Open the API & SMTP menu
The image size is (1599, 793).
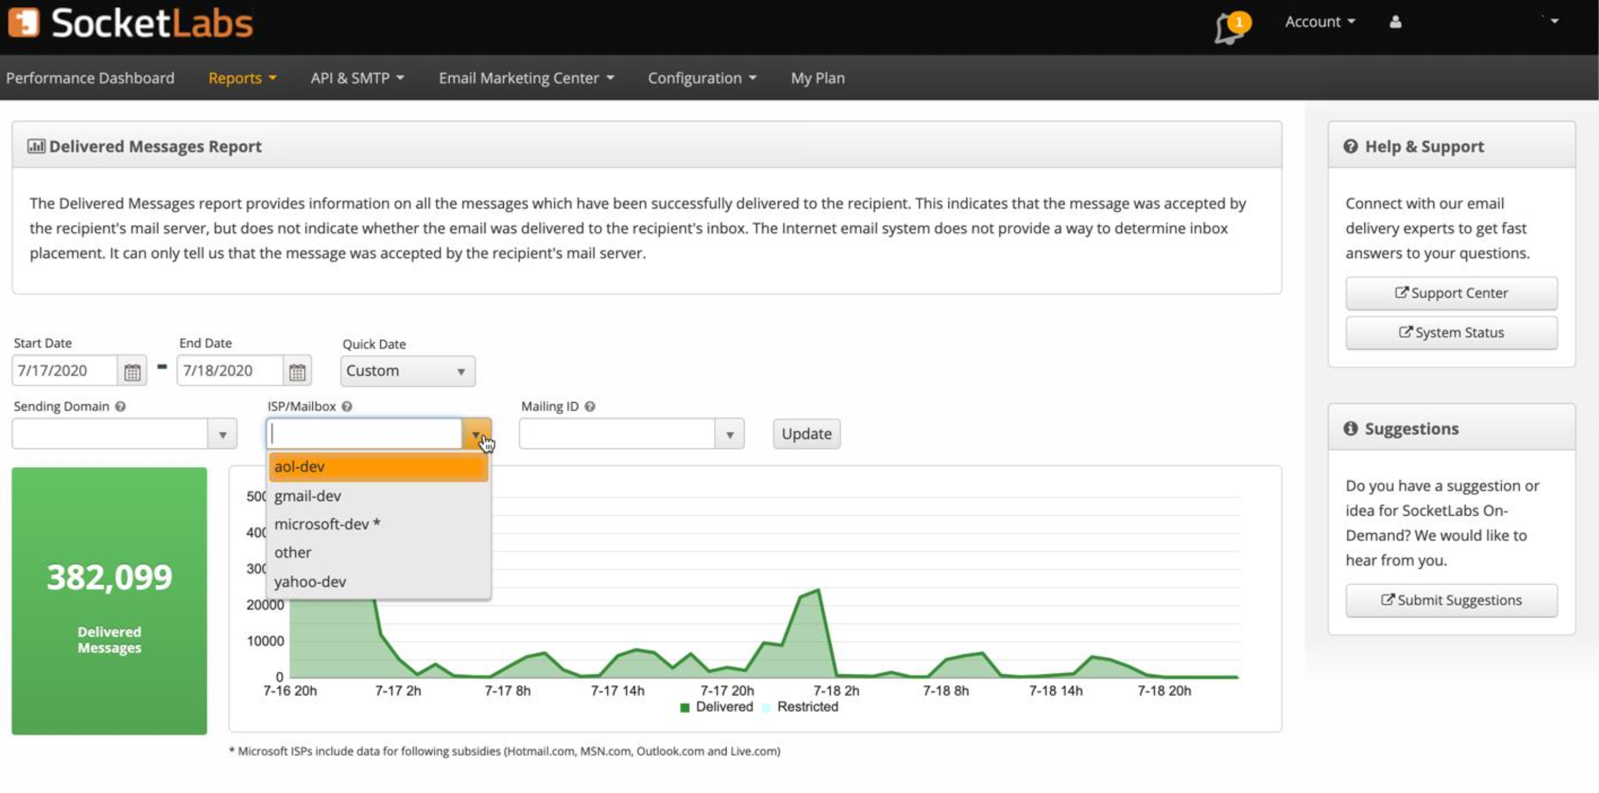click(357, 78)
